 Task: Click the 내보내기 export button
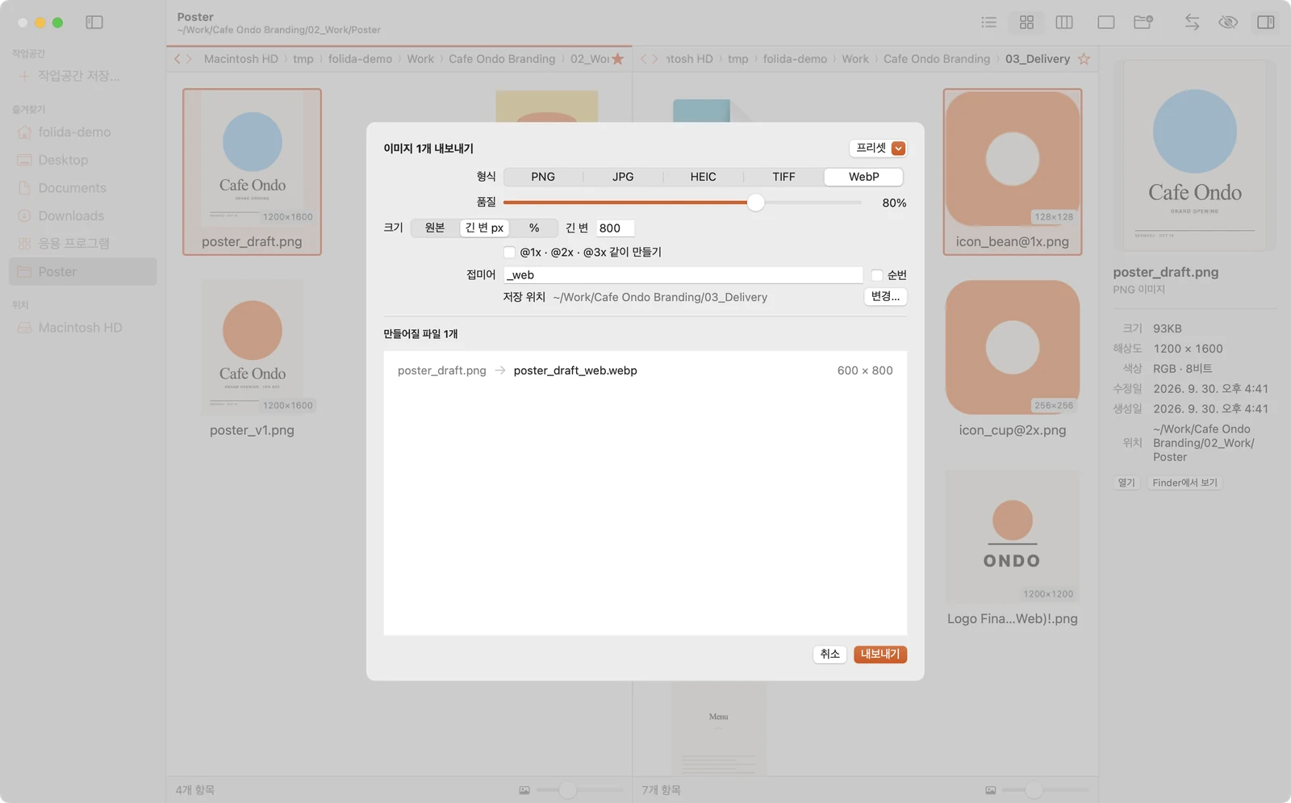(880, 655)
